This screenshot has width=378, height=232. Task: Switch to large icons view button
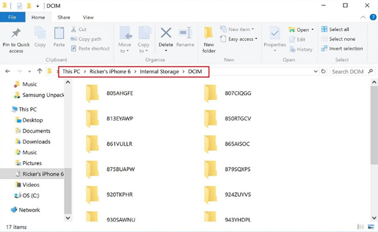(x=371, y=227)
